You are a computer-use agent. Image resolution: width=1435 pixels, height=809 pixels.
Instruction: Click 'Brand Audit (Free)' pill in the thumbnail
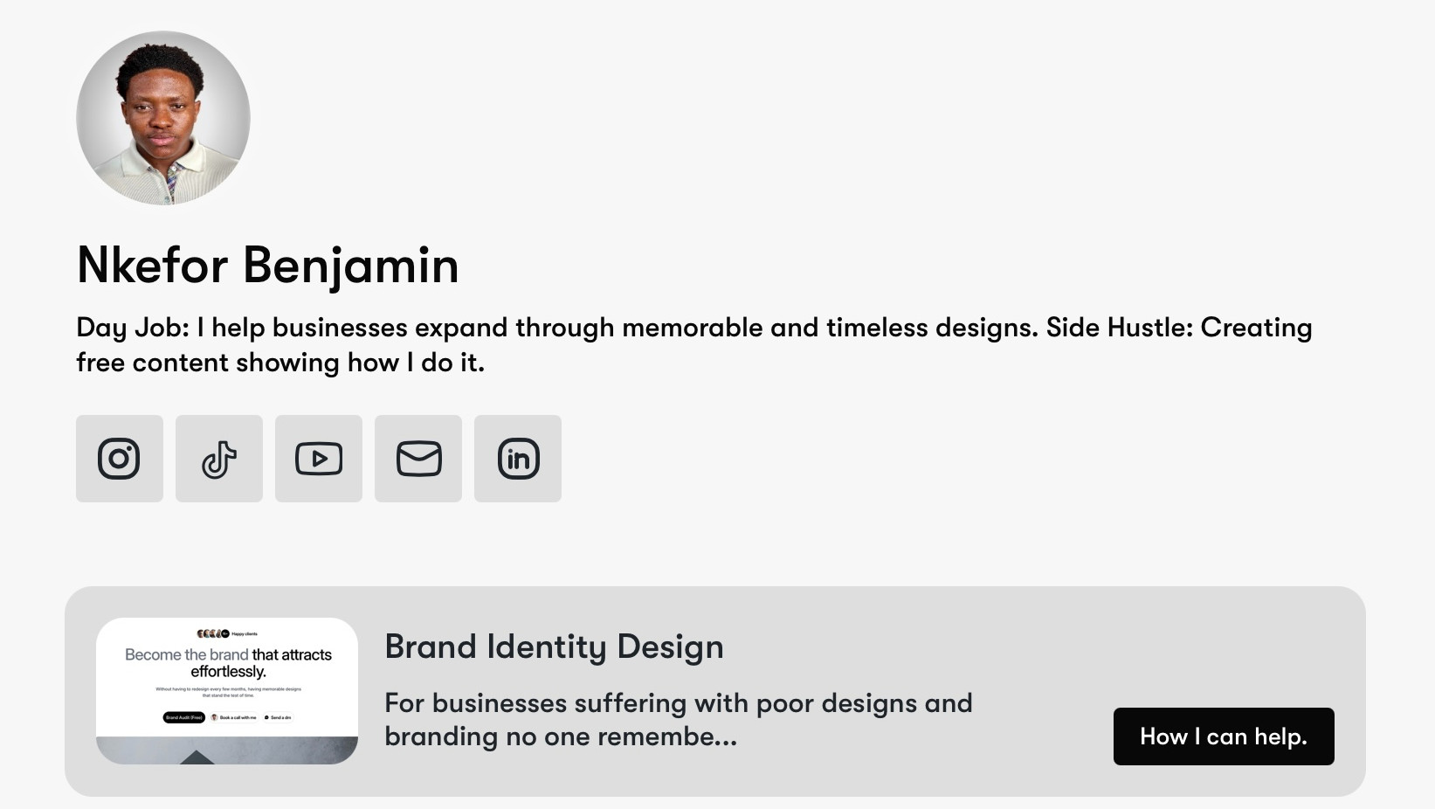tap(184, 717)
